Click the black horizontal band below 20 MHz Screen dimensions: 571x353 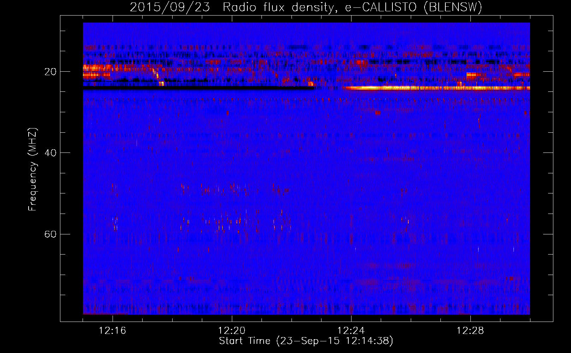pyautogui.click(x=198, y=88)
